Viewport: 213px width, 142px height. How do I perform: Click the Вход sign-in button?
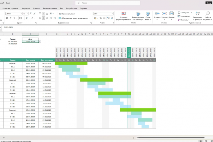pyautogui.click(x=209, y=3)
